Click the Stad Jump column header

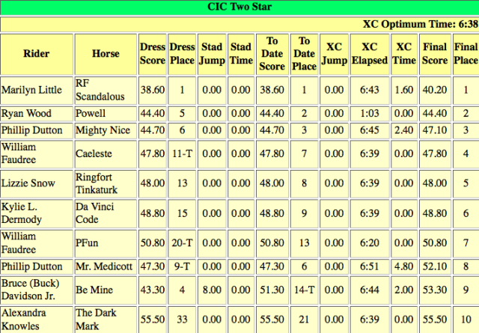click(212, 54)
